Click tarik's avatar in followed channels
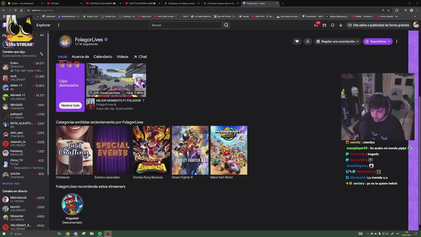The width and height of the screenshot is (421, 237). pos(6,78)
